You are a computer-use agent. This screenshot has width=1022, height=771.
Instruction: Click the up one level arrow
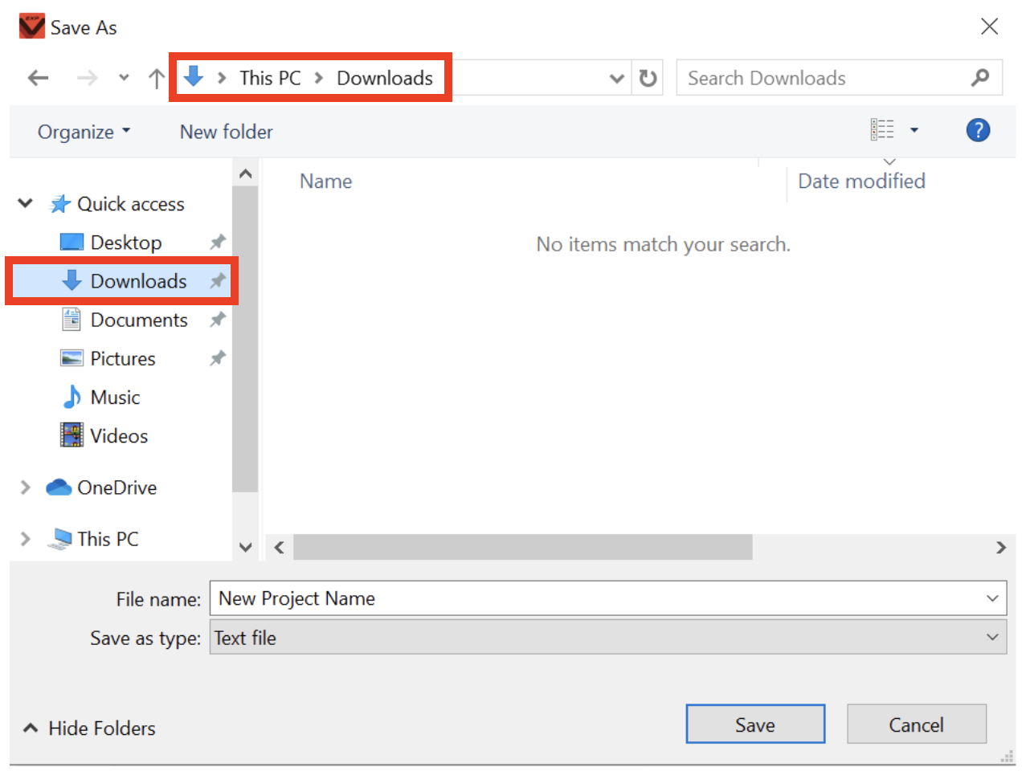click(x=156, y=77)
